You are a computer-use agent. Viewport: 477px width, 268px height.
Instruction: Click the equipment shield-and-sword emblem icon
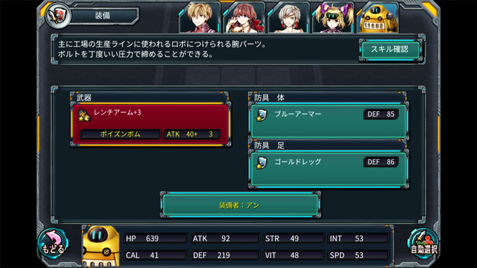point(57,16)
